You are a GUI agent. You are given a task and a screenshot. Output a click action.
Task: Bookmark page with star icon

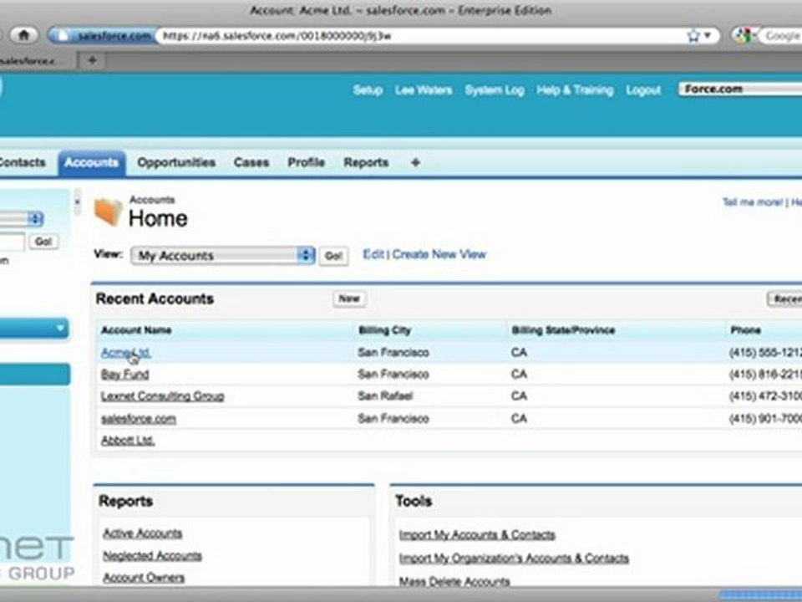point(693,36)
